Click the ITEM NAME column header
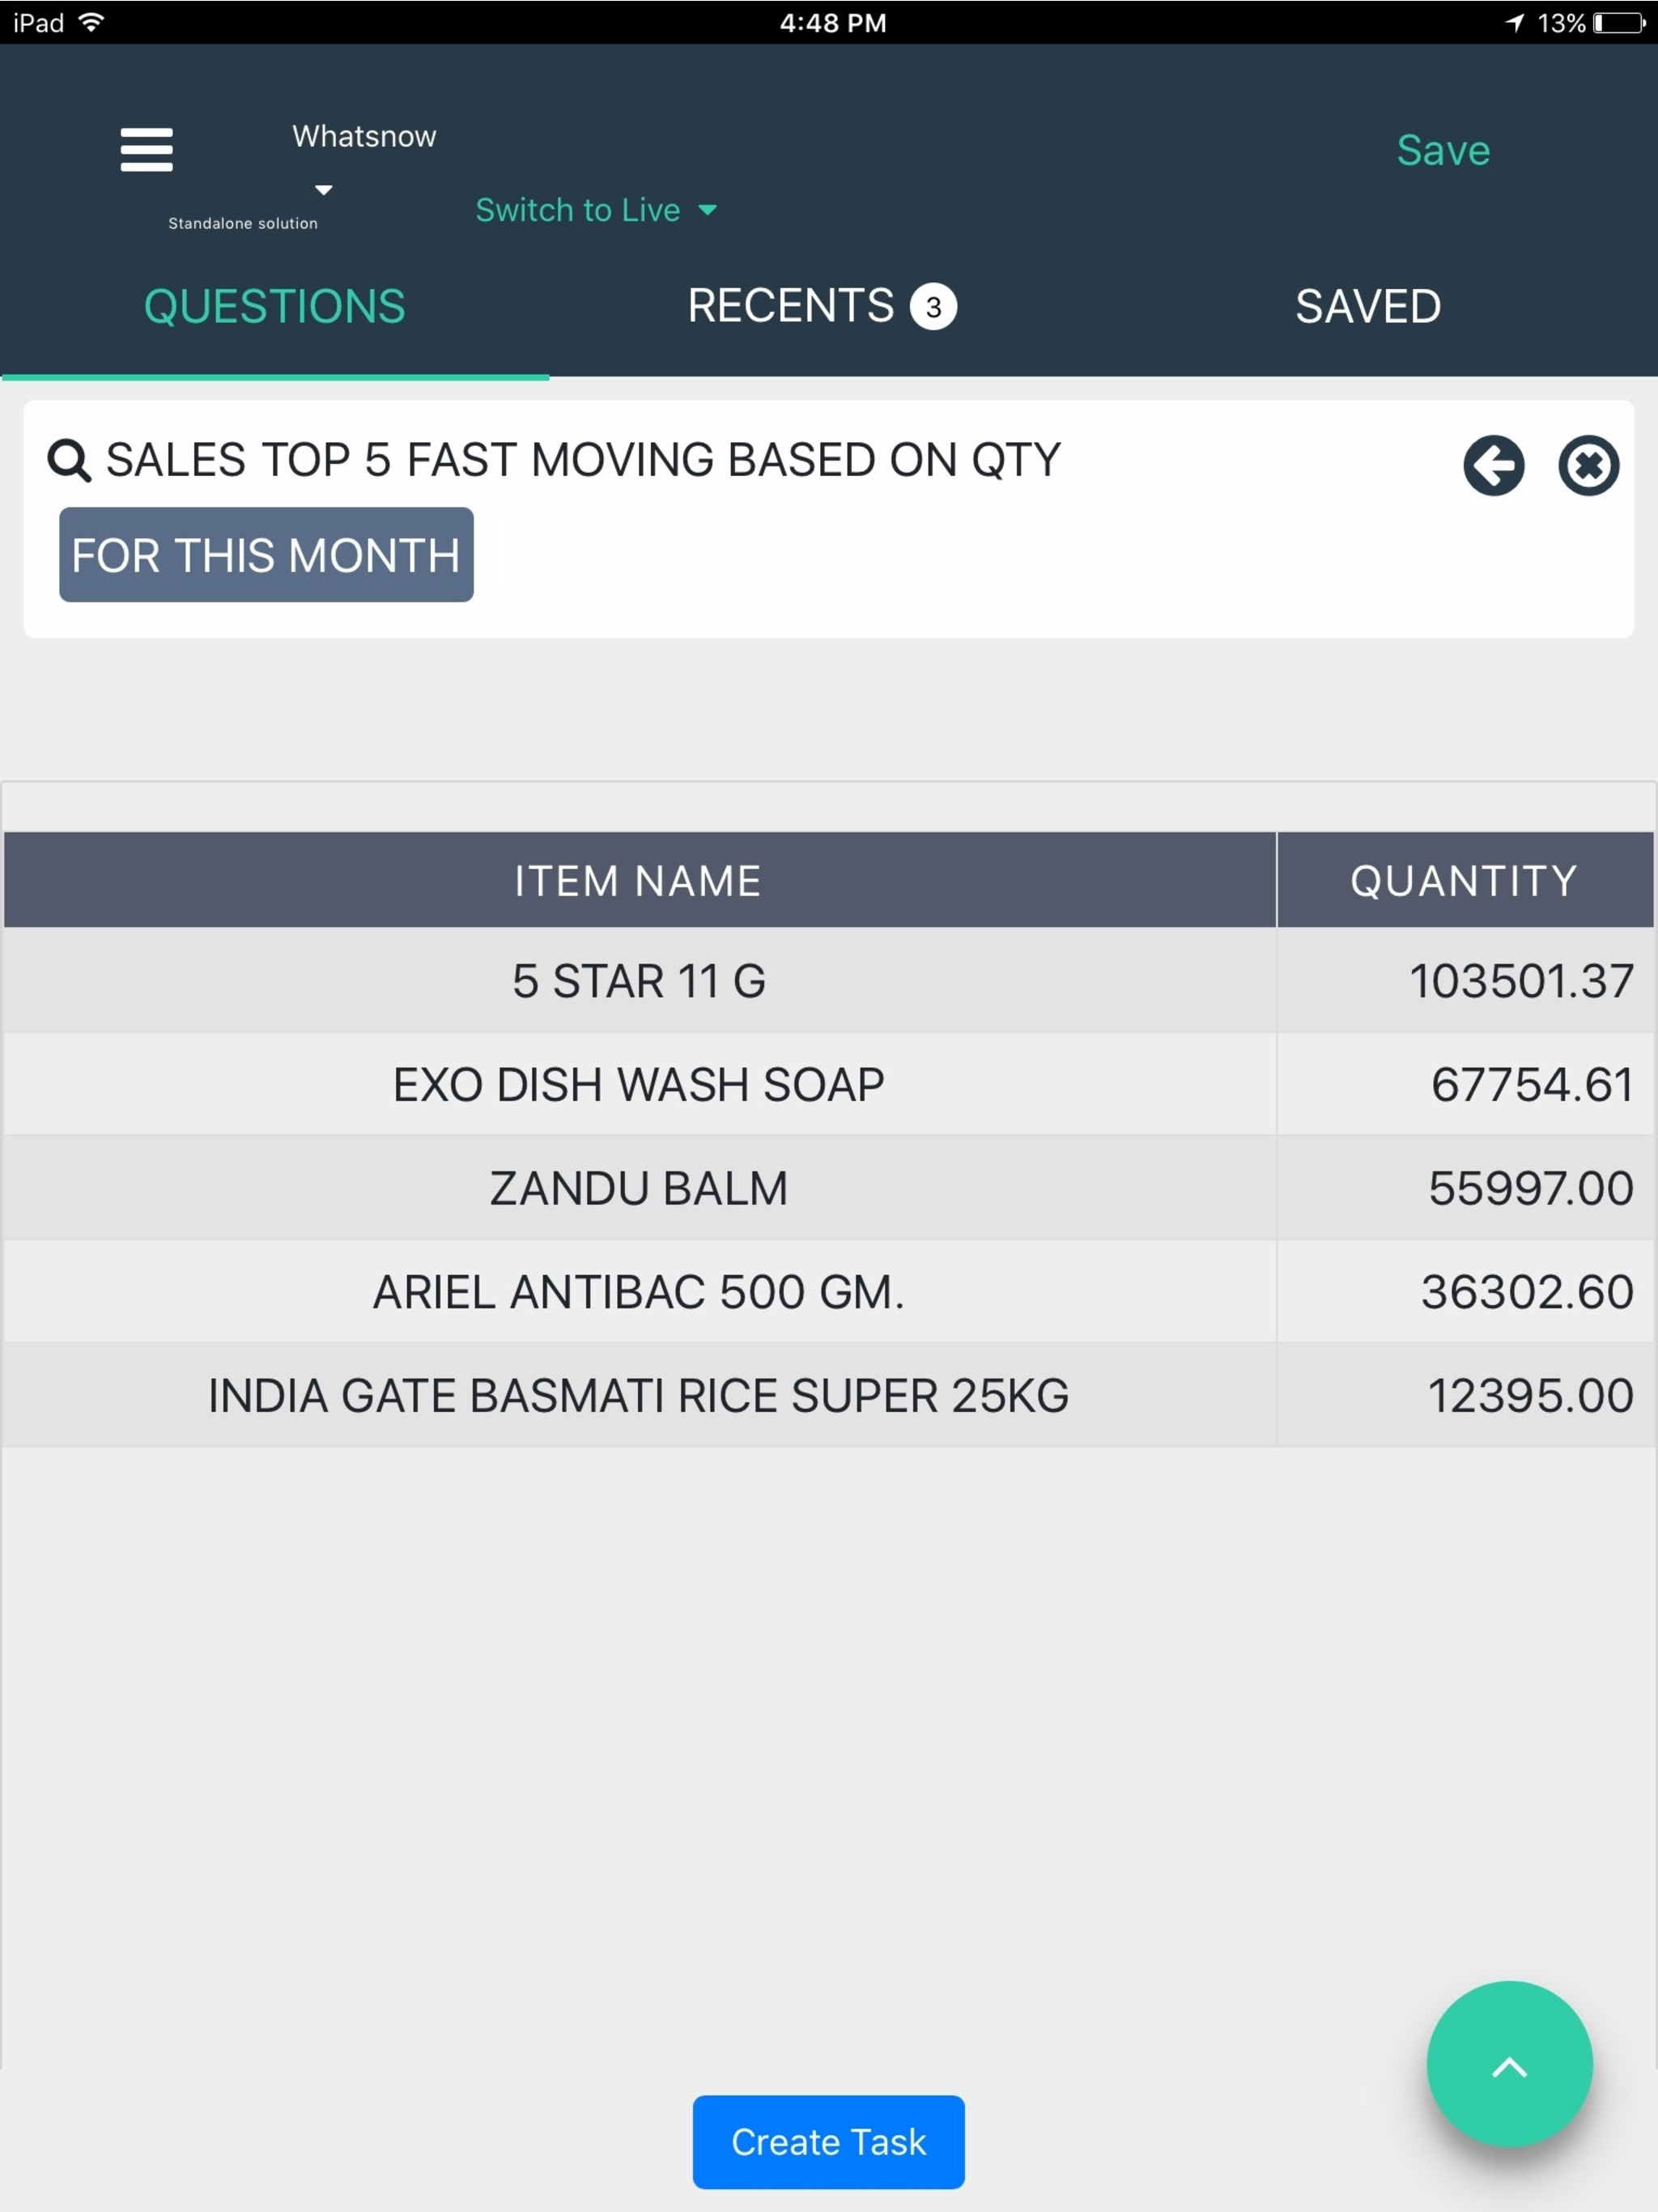The width and height of the screenshot is (1658, 2212). [639, 881]
